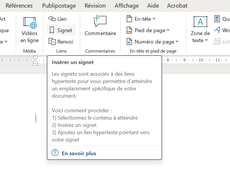Click the Lien hyperlink icon
This screenshot has height=171, width=230.
pos(52,19)
